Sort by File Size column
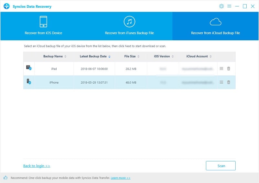The width and height of the screenshot is (259, 183). coord(132,56)
